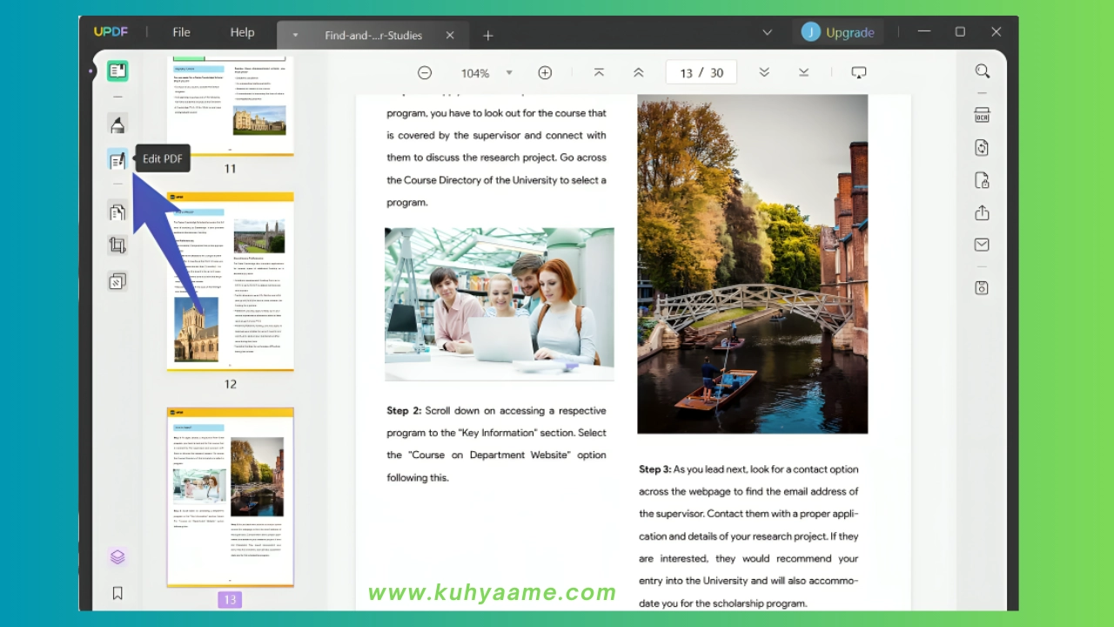The height and width of the screenshot is (627, 1114).
Task: Switch to the Find-and-...r-Studies tab
Action: [373, 36]
